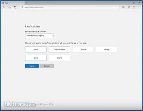Open the More actions ellipsis menu
This screenshot has width=143, height=111.
pyautogui.click(x=139, y=7)
